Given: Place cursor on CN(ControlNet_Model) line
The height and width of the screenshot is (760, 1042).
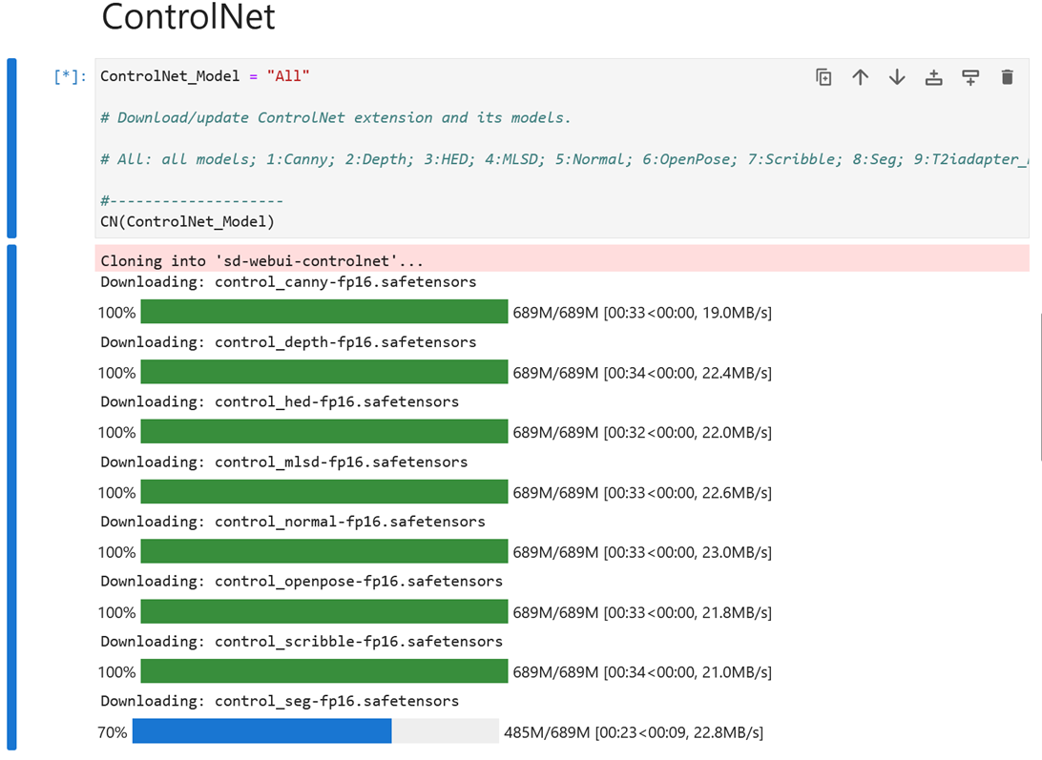Looking at the screenshot, I should pos(187,222).
